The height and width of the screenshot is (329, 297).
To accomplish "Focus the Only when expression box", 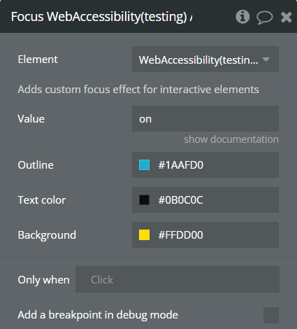I will click(x=178, y=279).
